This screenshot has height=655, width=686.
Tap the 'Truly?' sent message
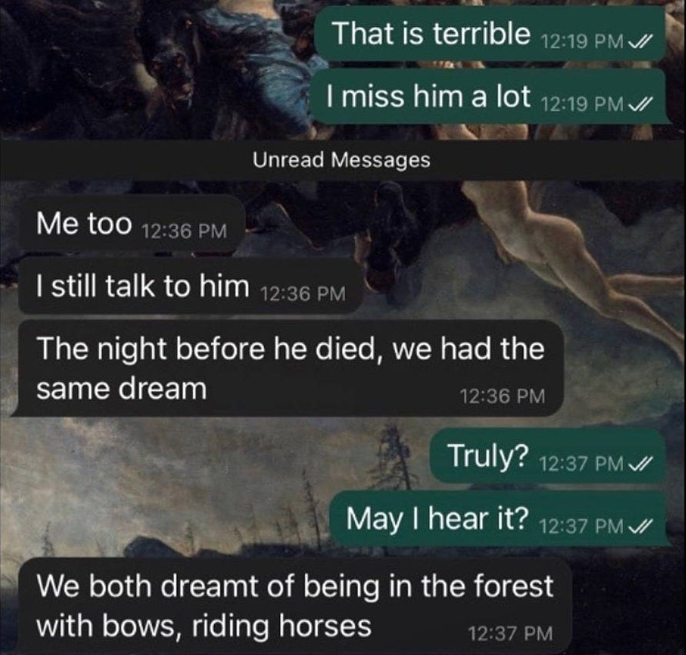pyautogui.click(x=549, y=456)
